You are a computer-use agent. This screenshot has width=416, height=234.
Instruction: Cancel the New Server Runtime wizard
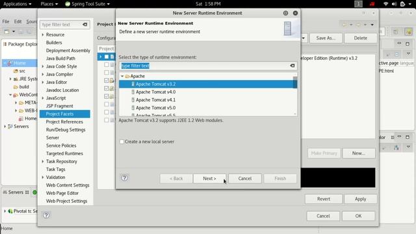[245, 179]
